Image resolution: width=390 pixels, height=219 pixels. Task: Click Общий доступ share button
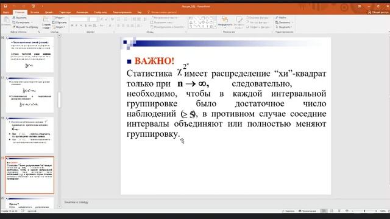coord(378,12)
